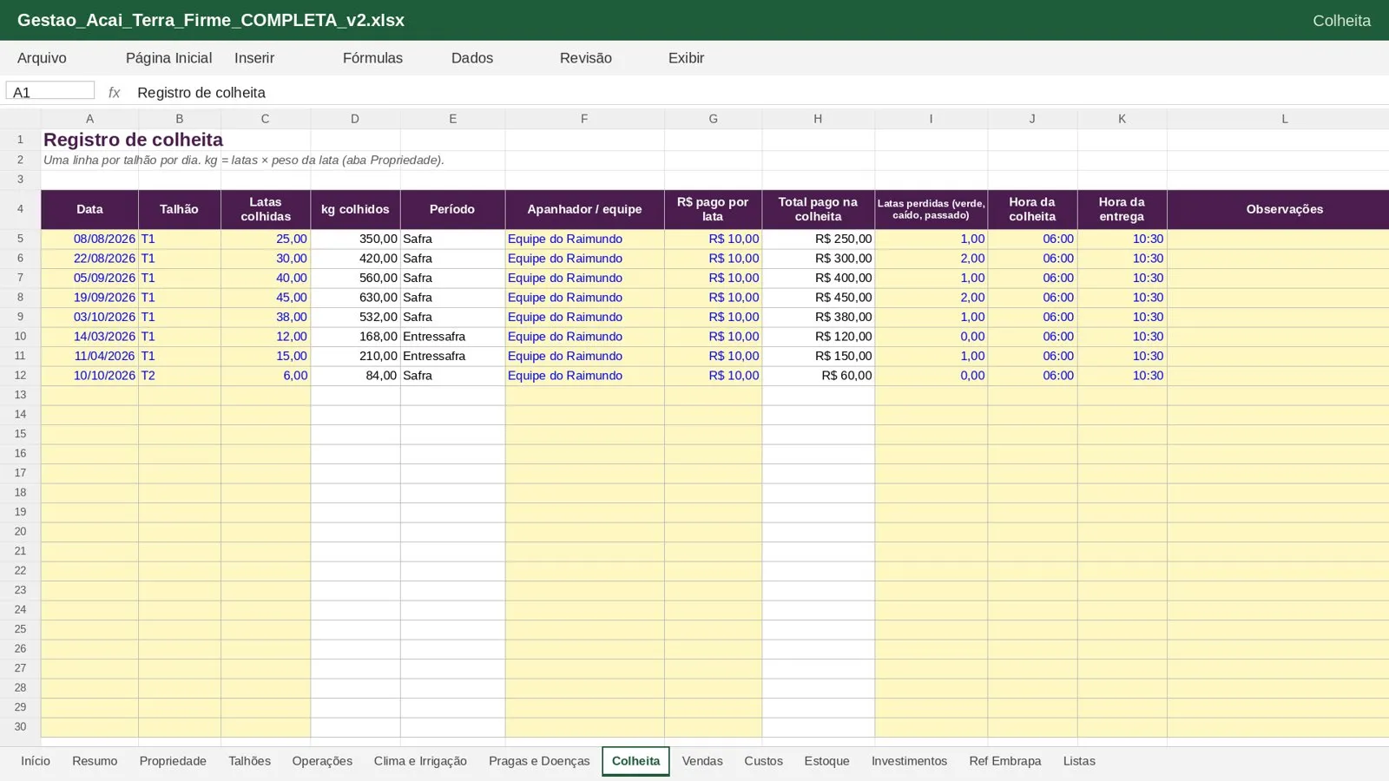The image size is (1389, 781).
Task: Open the Exibir menu
Action: [686, 58]
